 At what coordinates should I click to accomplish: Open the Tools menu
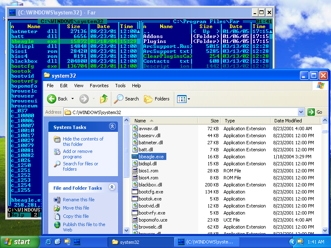120,86
